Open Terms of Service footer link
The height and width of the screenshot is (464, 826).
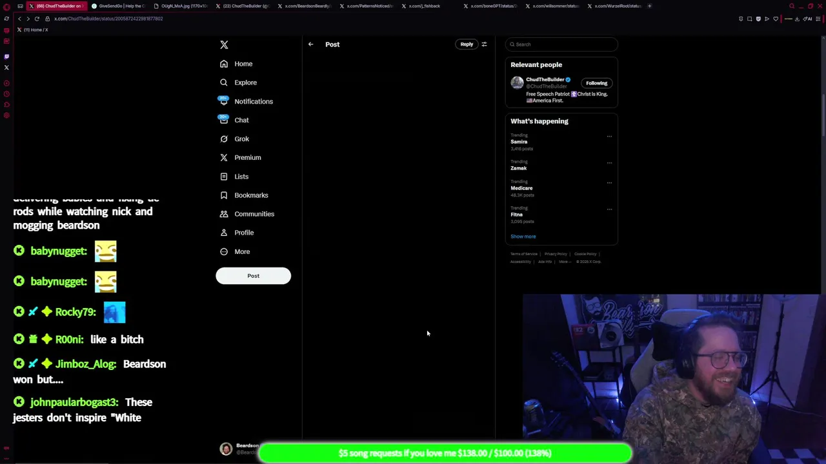tap(524, 254)
